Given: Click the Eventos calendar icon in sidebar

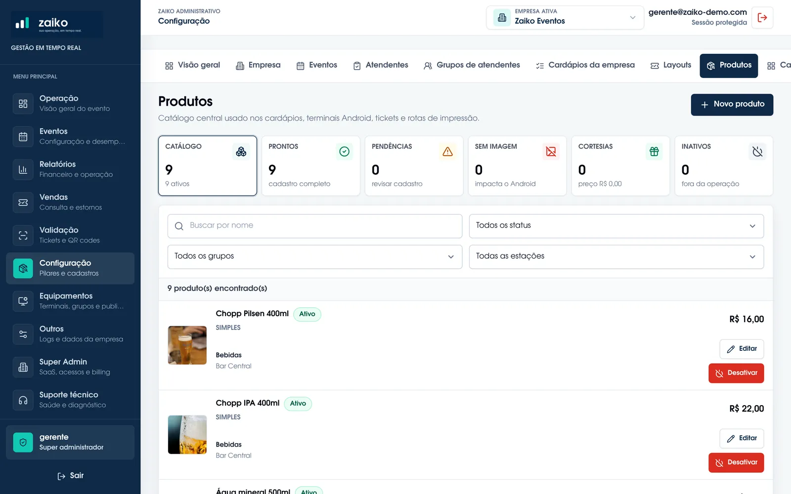Looking at the screenshot, I should pyautogui.click(x=23, y=137).
